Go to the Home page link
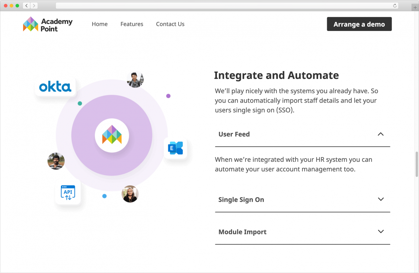Screen dimensions: 419x273 (100, 24)
